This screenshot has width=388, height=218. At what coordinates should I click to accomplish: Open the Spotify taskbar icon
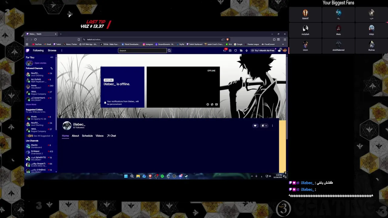162,176
